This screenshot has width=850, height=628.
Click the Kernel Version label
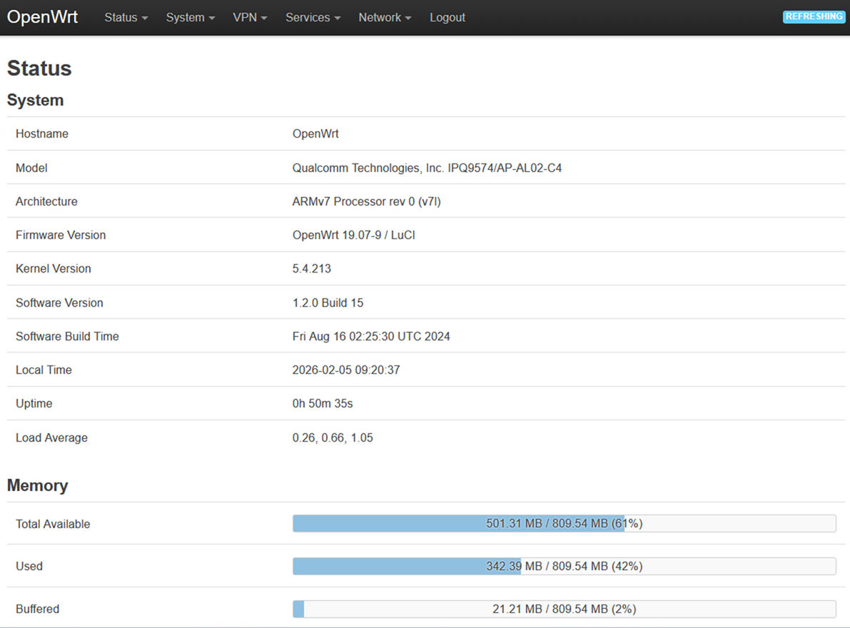[x=53, y=269]
